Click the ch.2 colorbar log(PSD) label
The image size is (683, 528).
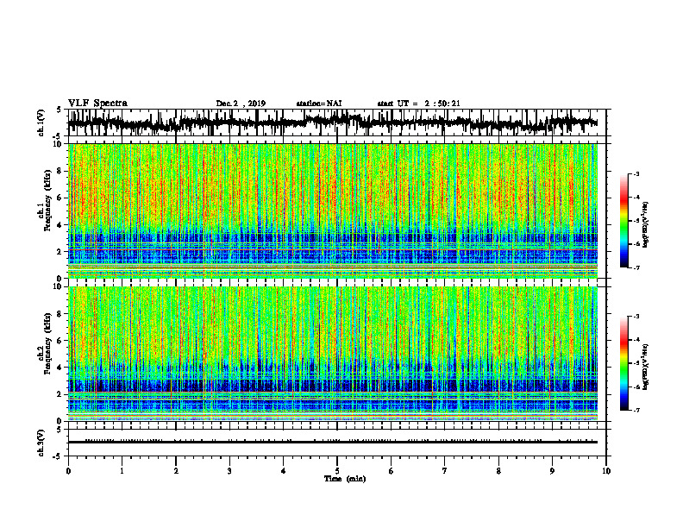click(646, 367)
